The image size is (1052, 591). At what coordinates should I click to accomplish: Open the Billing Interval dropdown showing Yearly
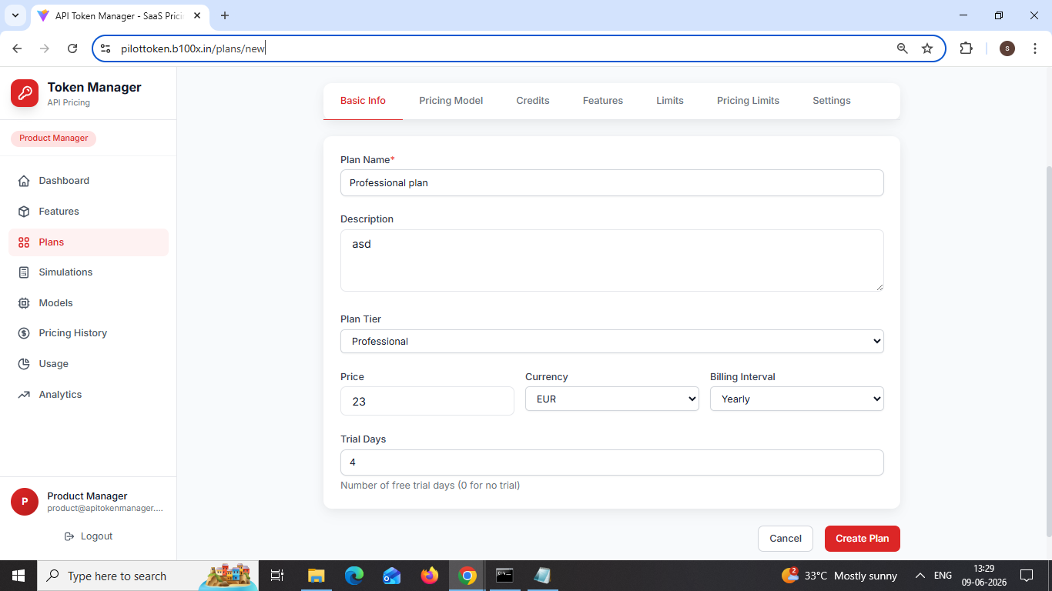click(x=797, y=399)
